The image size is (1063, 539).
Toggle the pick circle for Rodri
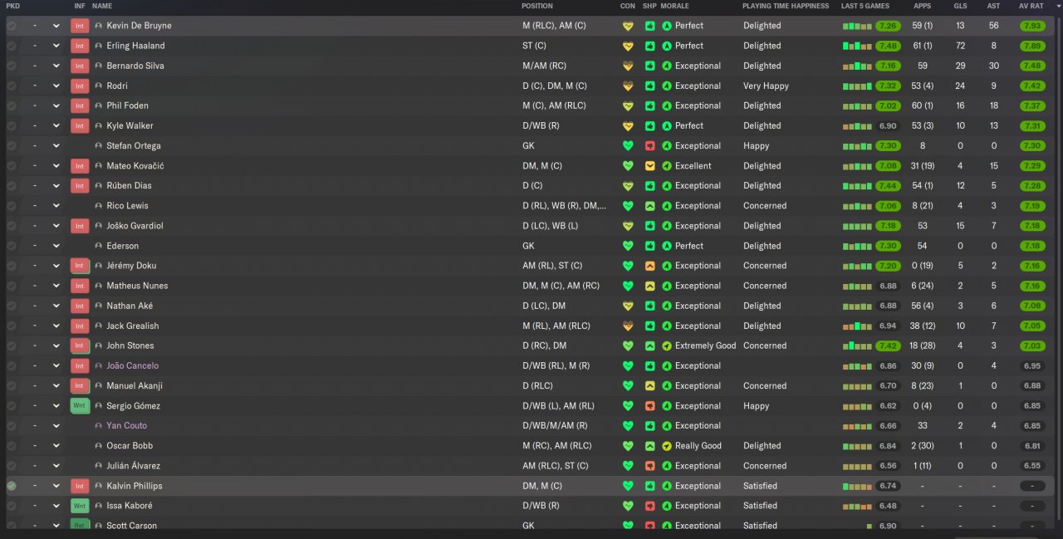(12, 86)
